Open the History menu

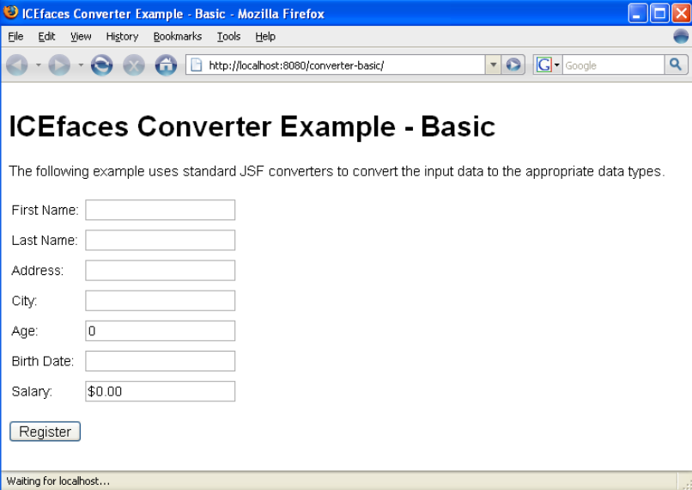point(122,36)
